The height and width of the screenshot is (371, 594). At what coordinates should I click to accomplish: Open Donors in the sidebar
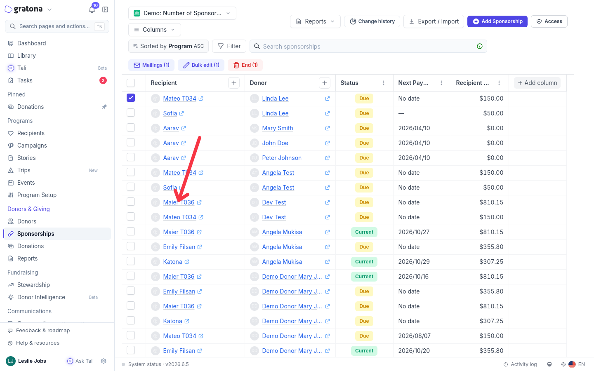[27, 221]
